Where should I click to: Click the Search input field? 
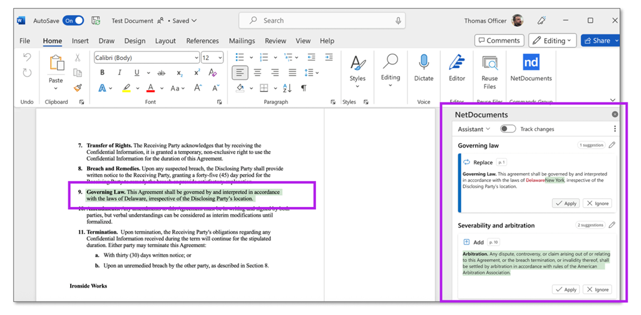click(322, 21)
